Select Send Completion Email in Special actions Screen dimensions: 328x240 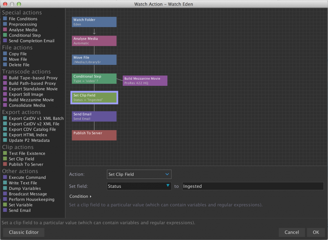(31, 41)
